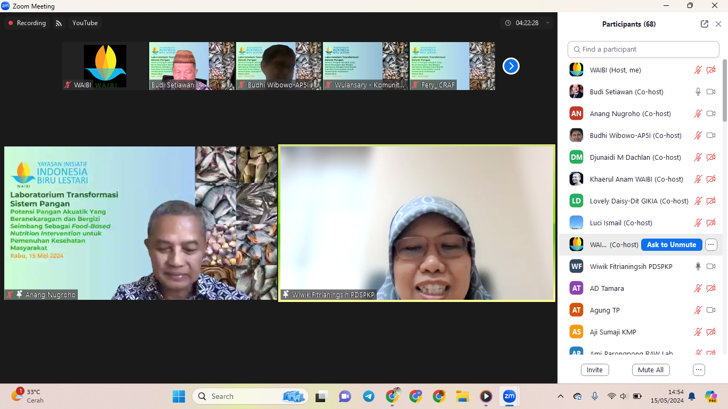Toggle Agung TP's muted microphone
The image size is (728, 409).
698,310
